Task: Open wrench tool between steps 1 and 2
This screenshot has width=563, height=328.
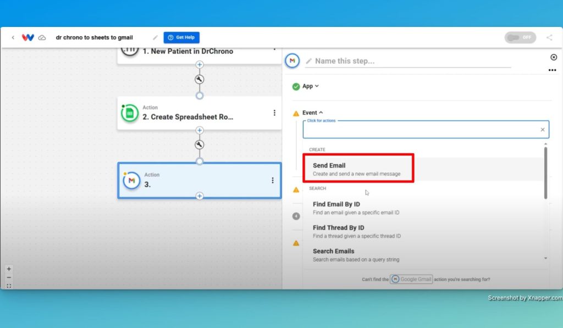Action: coord(199,79)
